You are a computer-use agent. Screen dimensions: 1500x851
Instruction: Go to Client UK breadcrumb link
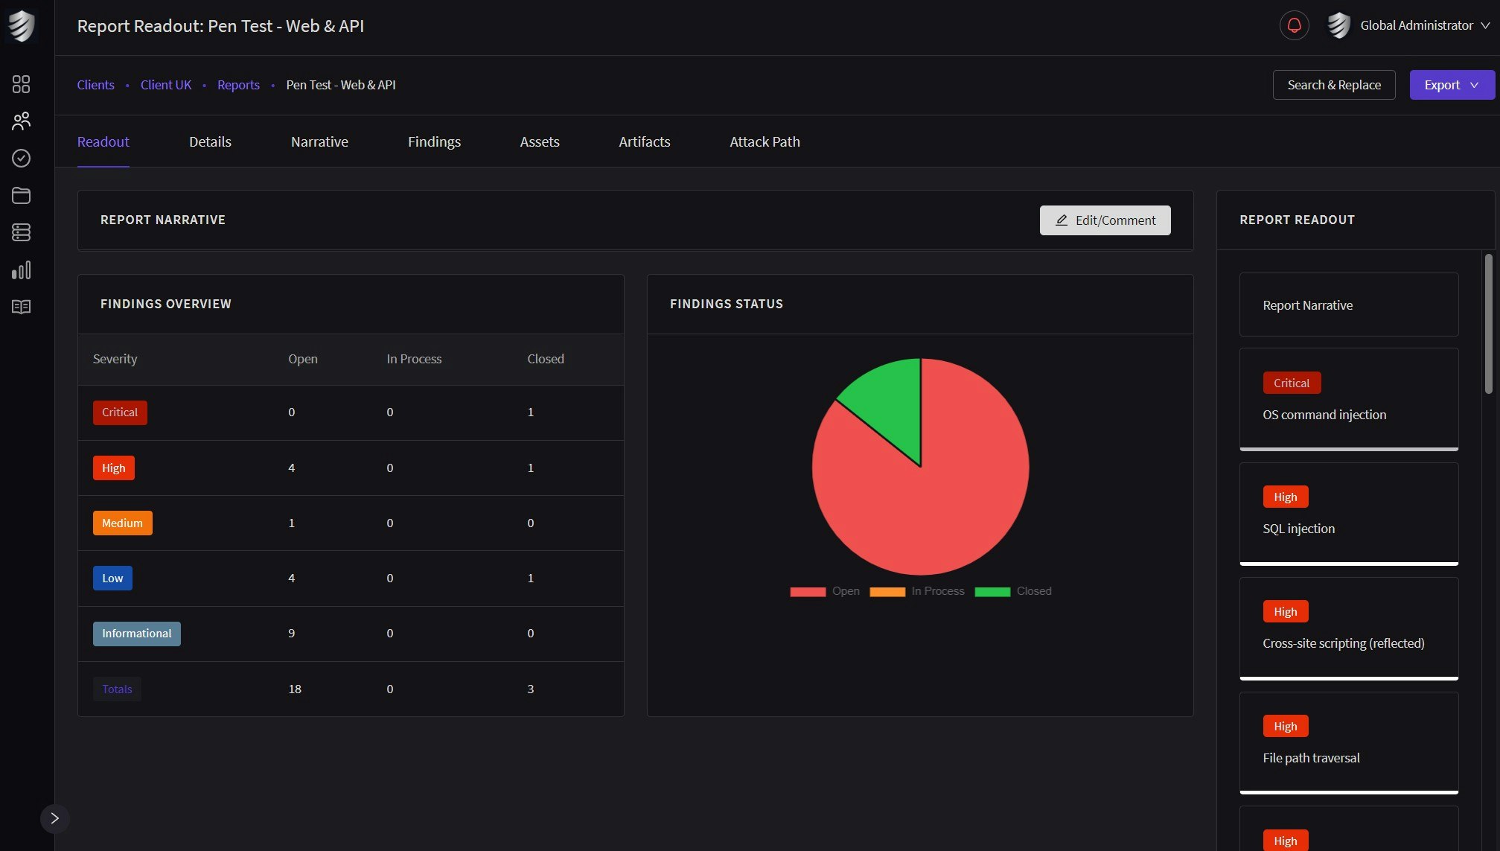(x=166, y=85)
